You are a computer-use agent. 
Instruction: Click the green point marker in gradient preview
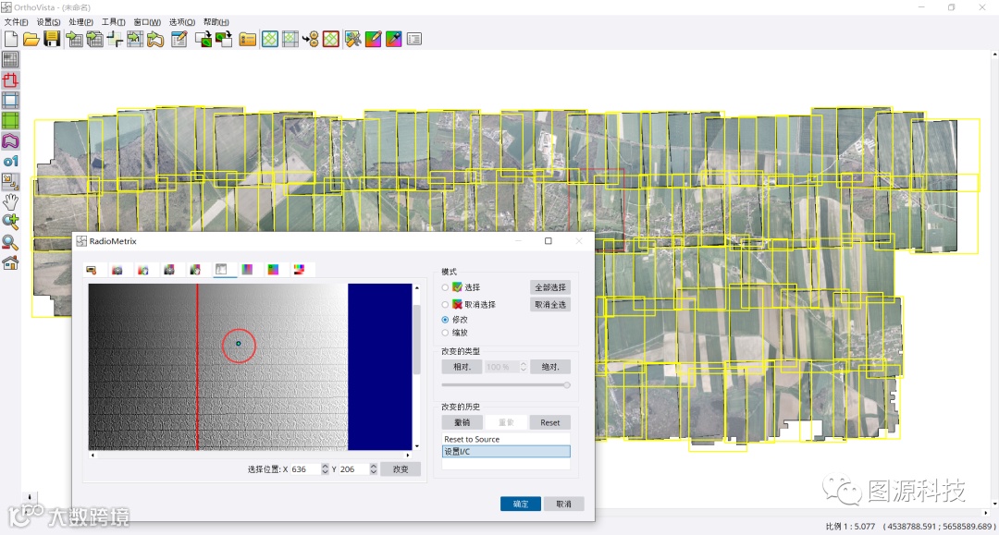[x=239, y=344]
